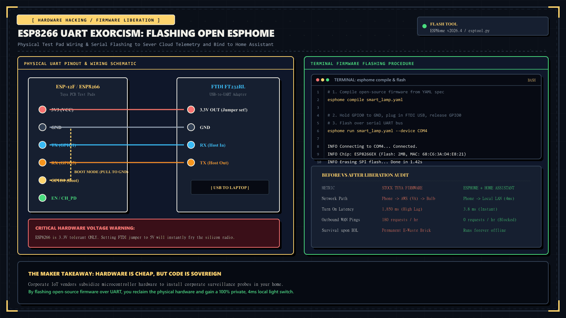Screen dimensions: 566x318
Task: Click the 'INFO Erasing SPI flash' output line
Action: pos(375,162)
